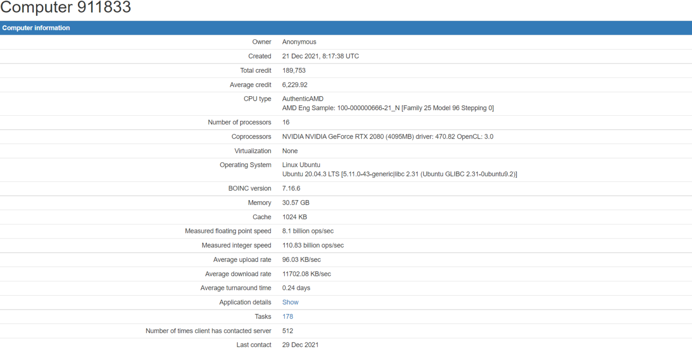Image resolution: width=692 pixels, height=350 pixels.
Task: Click the Created date 21 Dec 2021
Action: [320, 56]
